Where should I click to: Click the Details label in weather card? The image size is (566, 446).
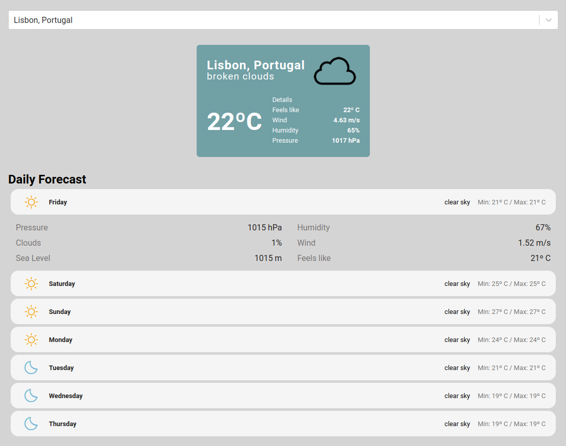tap(282, 100)
